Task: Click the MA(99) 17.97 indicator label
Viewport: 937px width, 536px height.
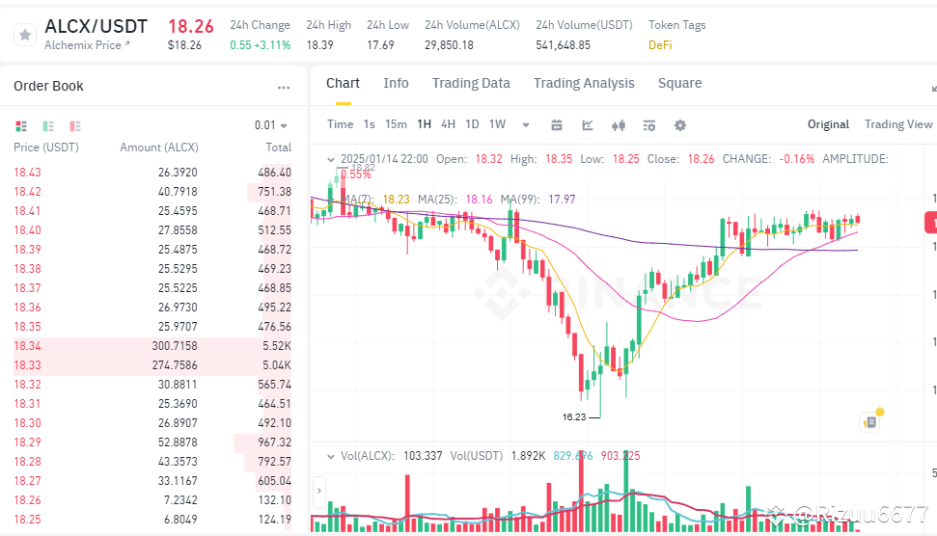Action: (537, 200)
